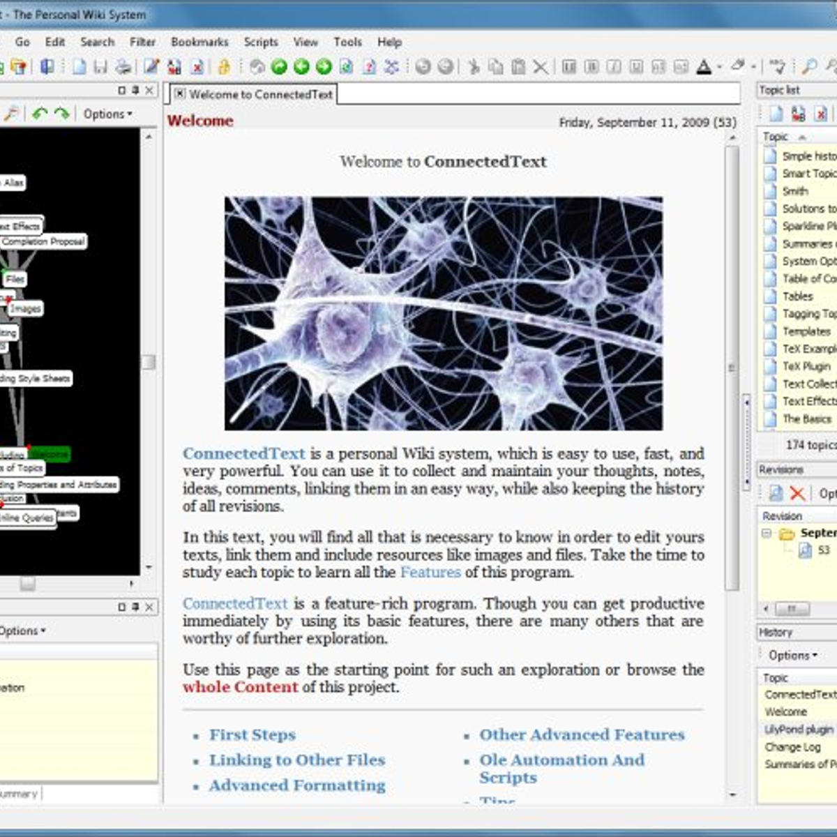
Task: Open the Features link in the text
Action: [430, 573]
